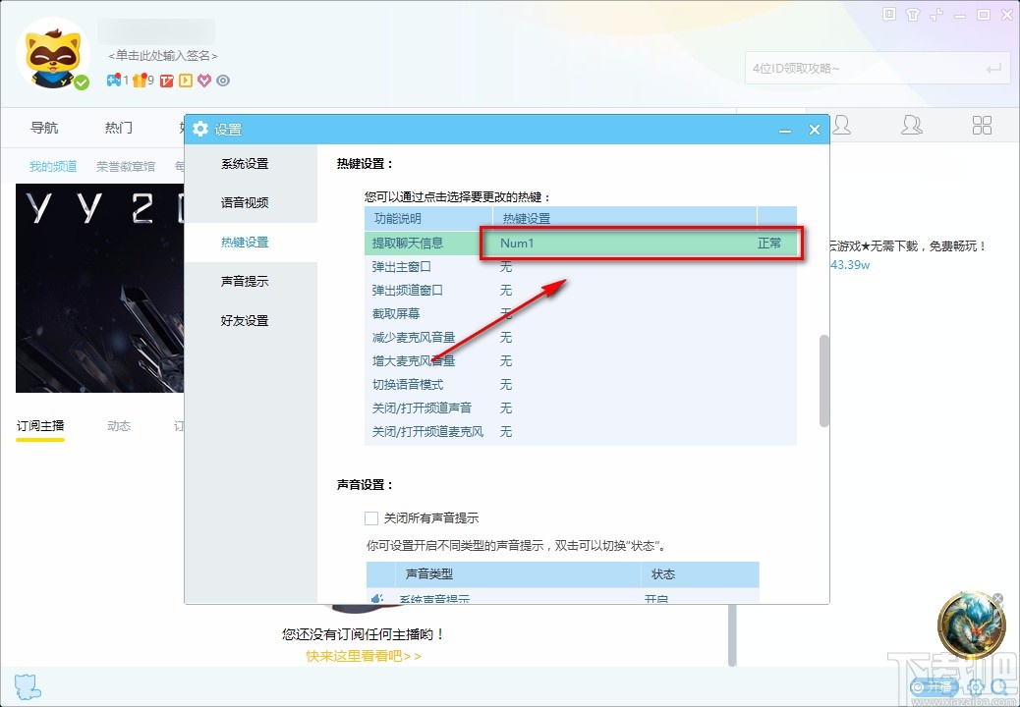Screen dimensions: 1020x707
Task: Select the 关闭/打开频道声音 hotkey row
Action: pos(580,408)
